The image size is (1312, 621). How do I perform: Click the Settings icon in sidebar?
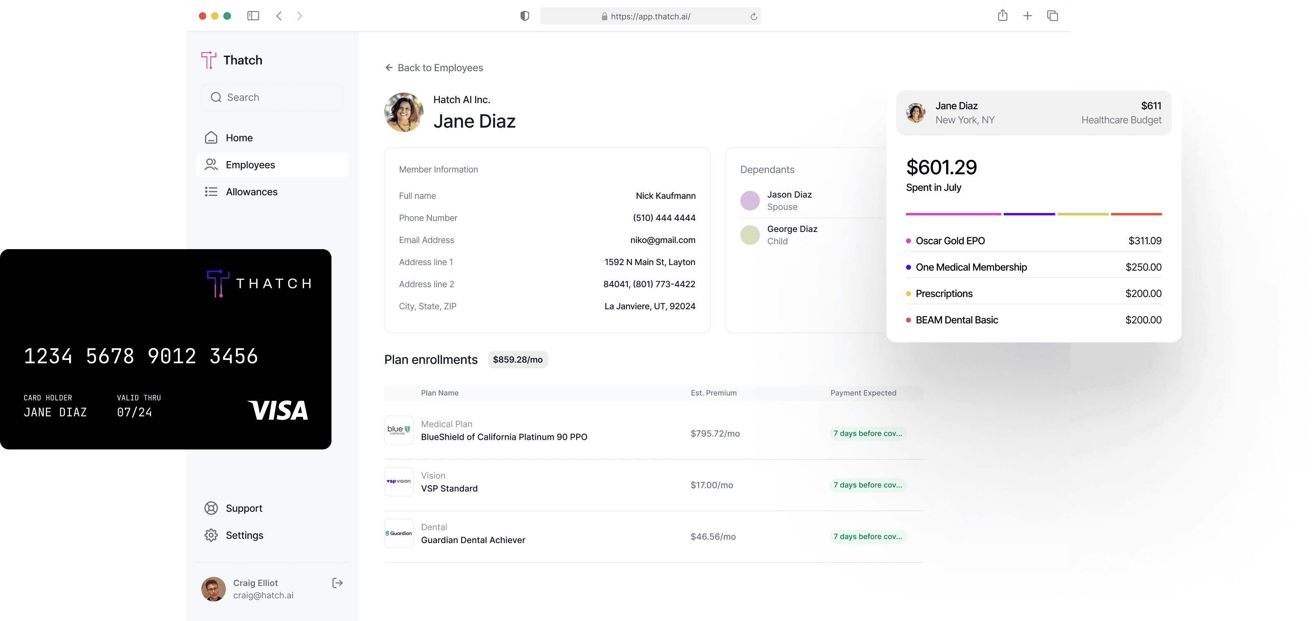pyautogui.click(x=211, y=535)
